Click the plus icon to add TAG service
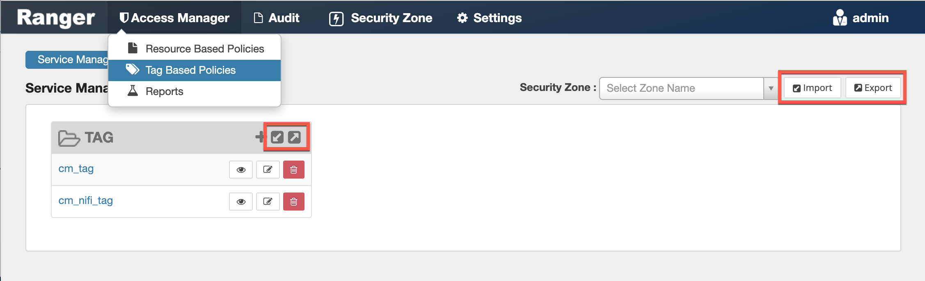 [259, 137]
